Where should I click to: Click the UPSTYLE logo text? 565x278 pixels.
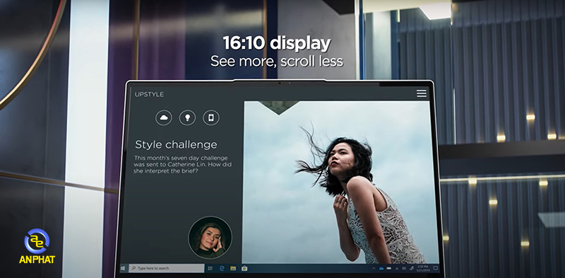pos(149,95)
